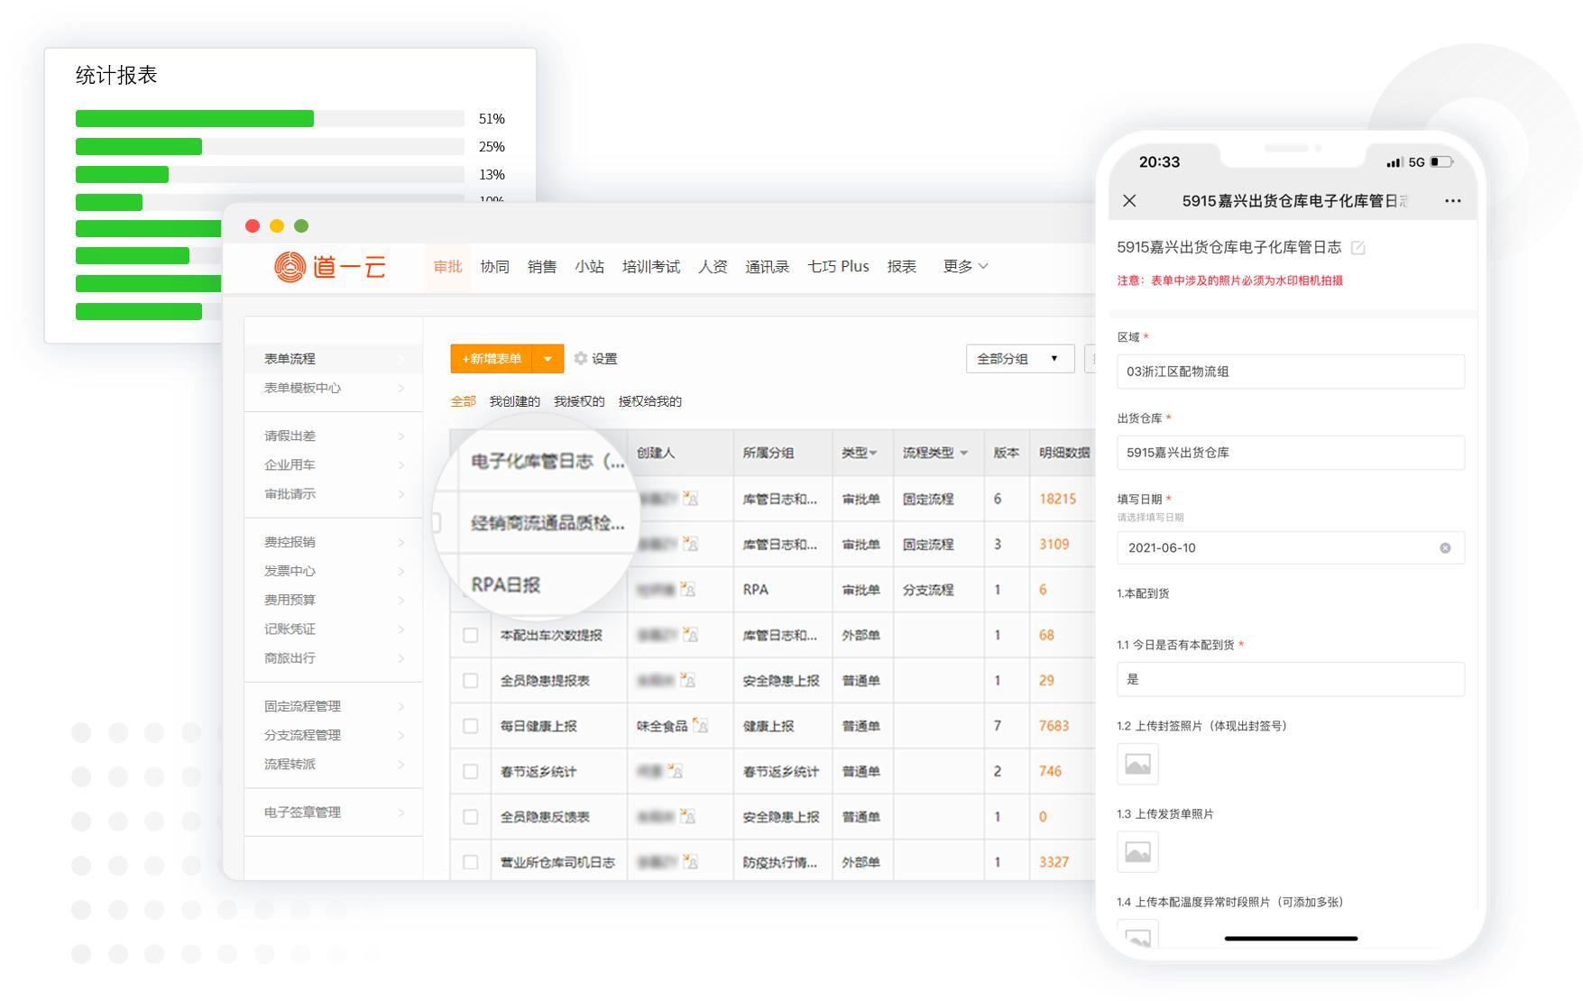This screenshot has height=1001, width=1583.
Task: Open the 流程类型 column filter dropdown
Action: click(964, 454)
